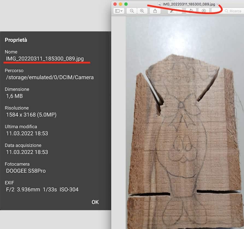244x229 pixels.
Task: Click the resolution value 1584 x 3168 (5.0MP)
Action: pyautogui.click(x=31, y=115)
